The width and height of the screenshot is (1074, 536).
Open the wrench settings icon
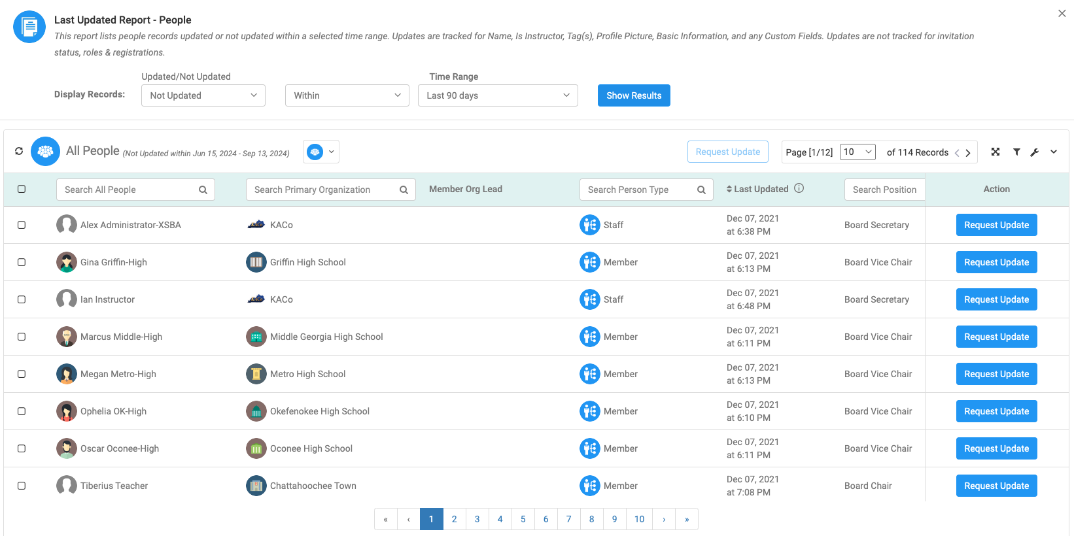click(1035, 152)
